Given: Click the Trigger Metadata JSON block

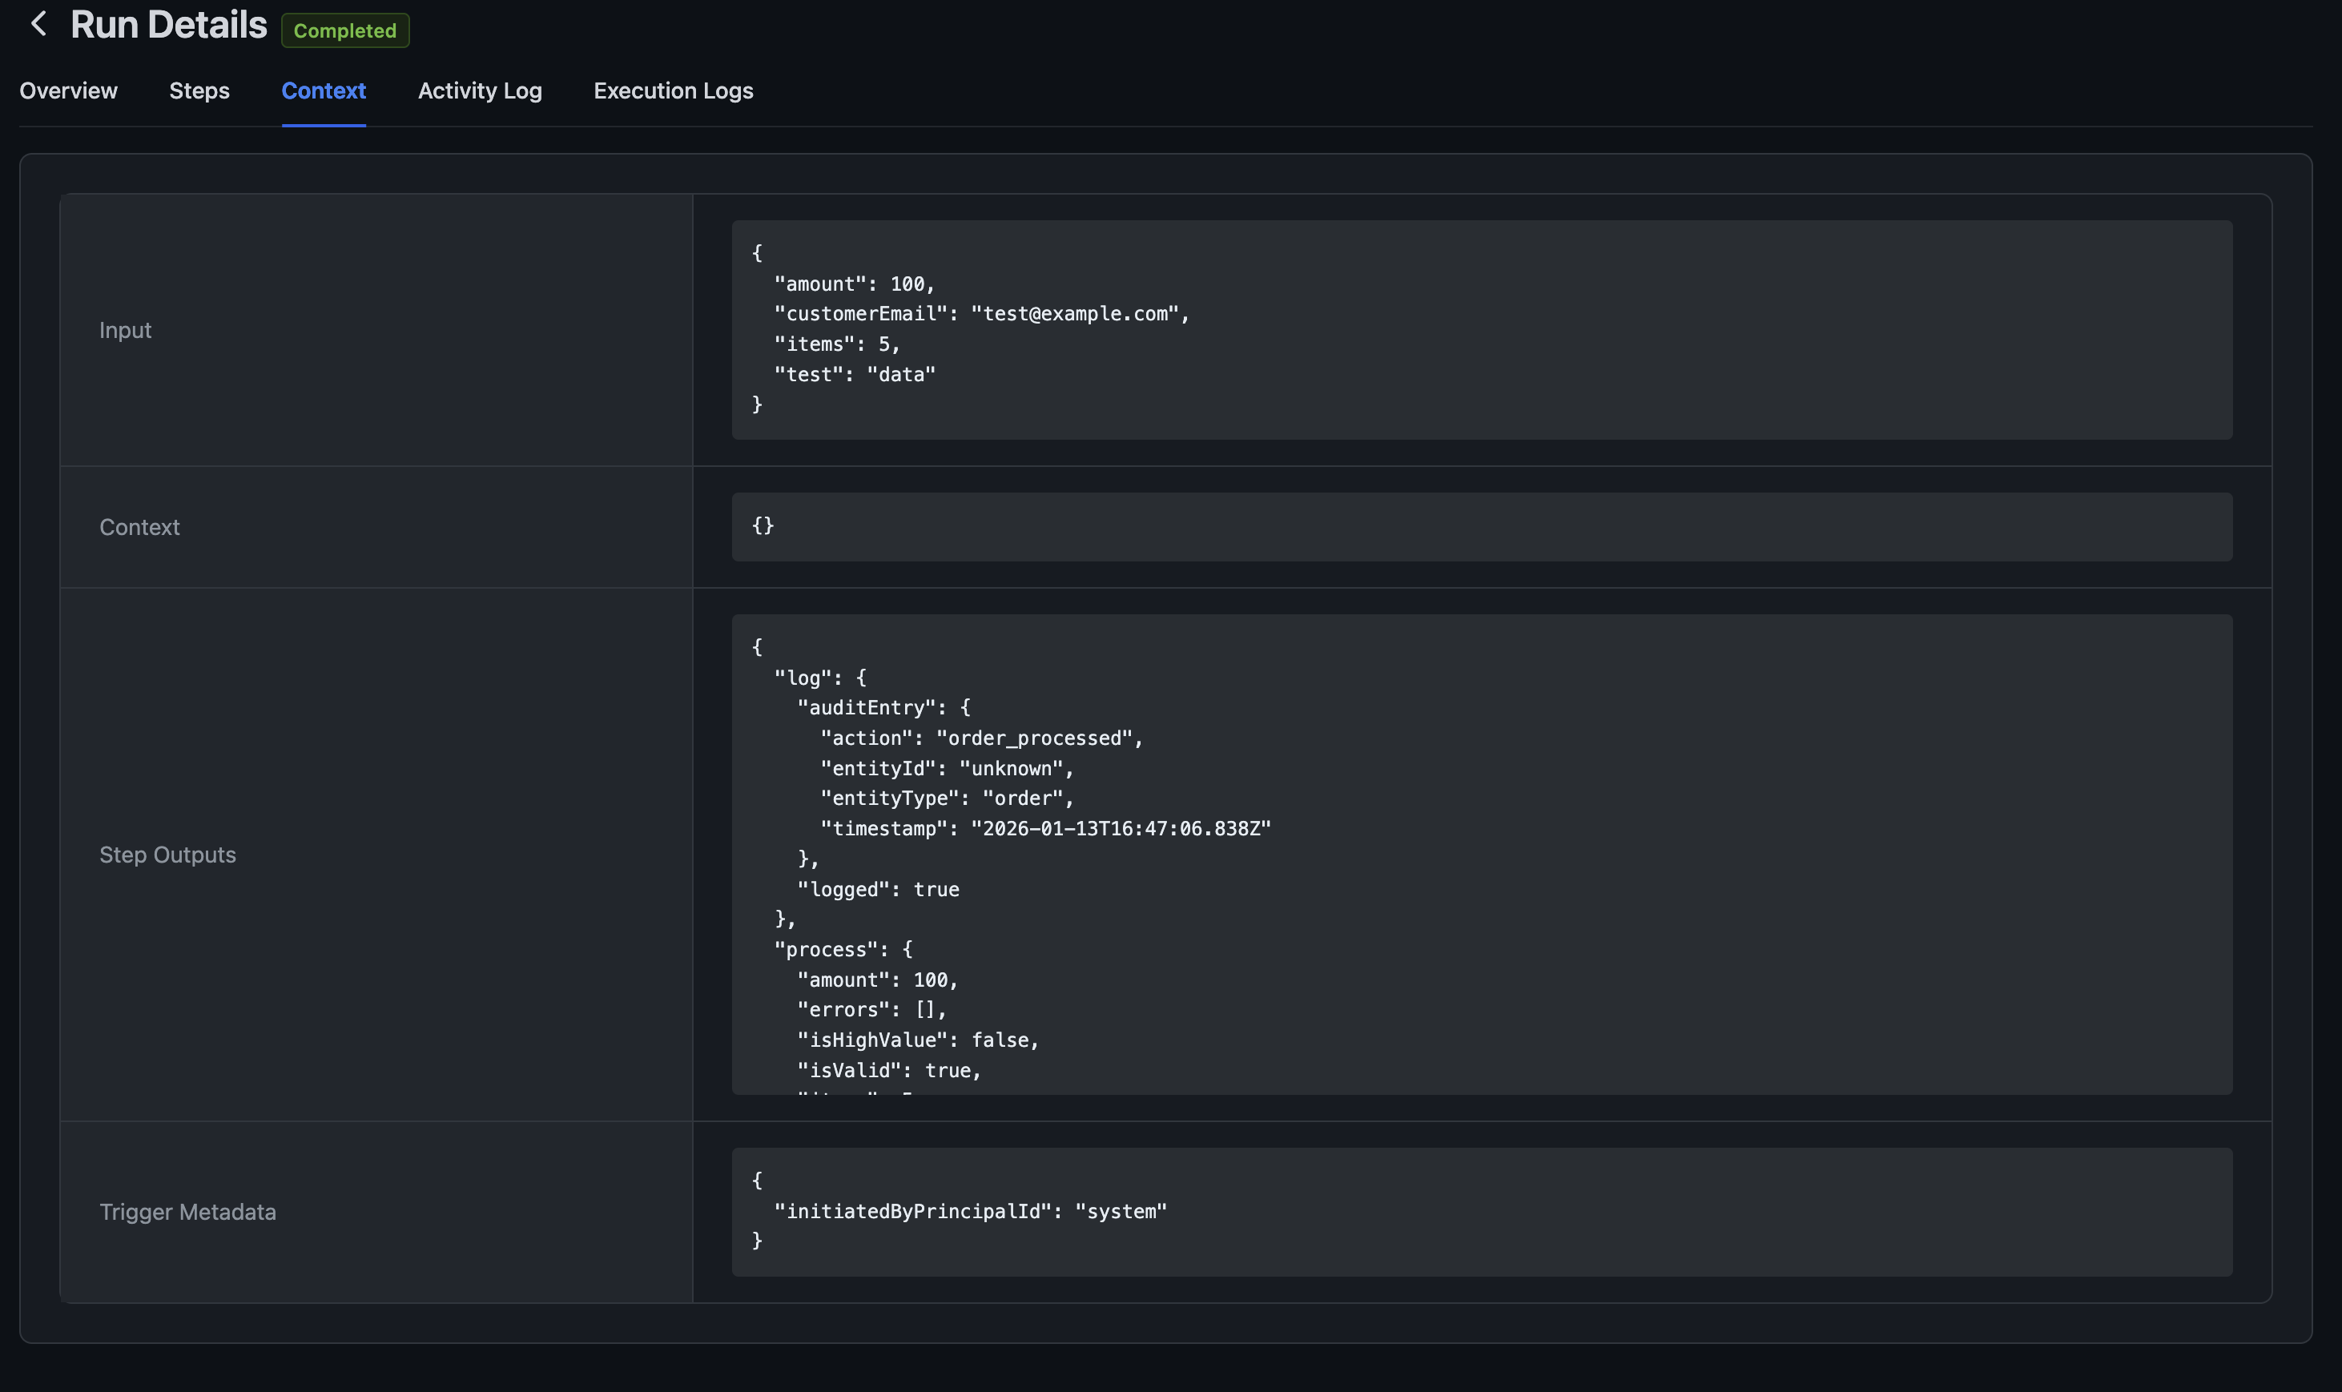Looking at the screenshot, I should point(1481,1211).
